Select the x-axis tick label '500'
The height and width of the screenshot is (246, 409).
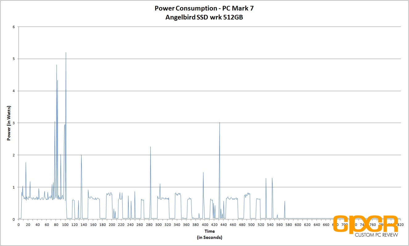click(252, 225)
